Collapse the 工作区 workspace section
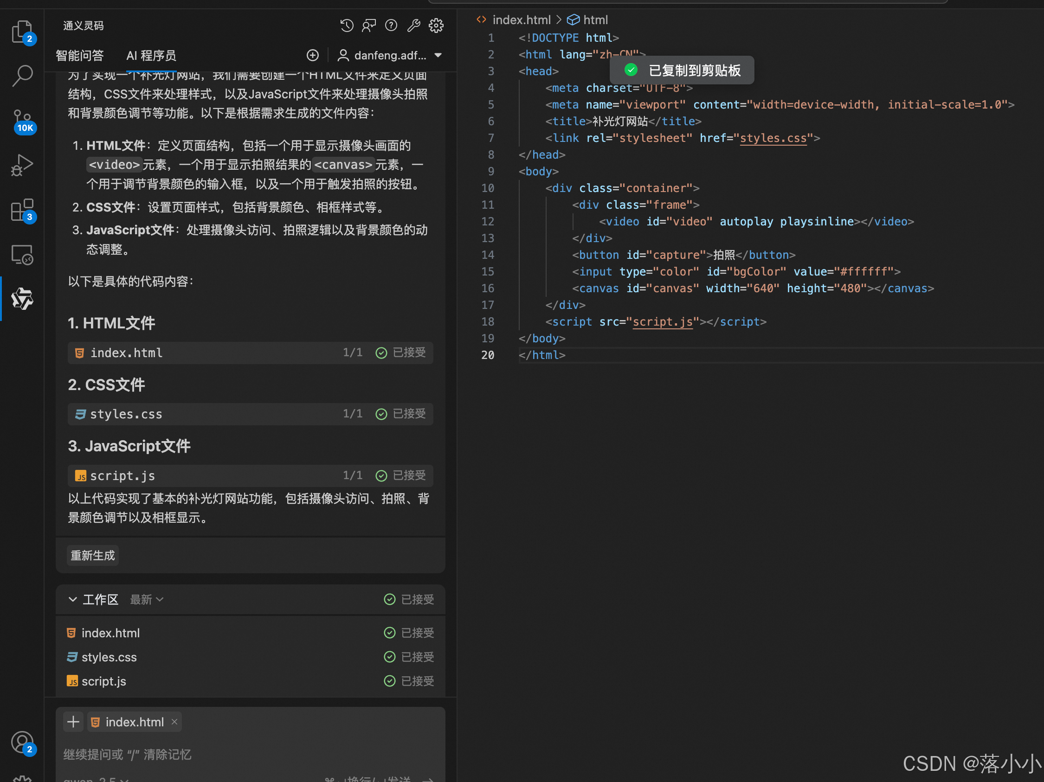 pyautogui.click(x=73, y=599)
